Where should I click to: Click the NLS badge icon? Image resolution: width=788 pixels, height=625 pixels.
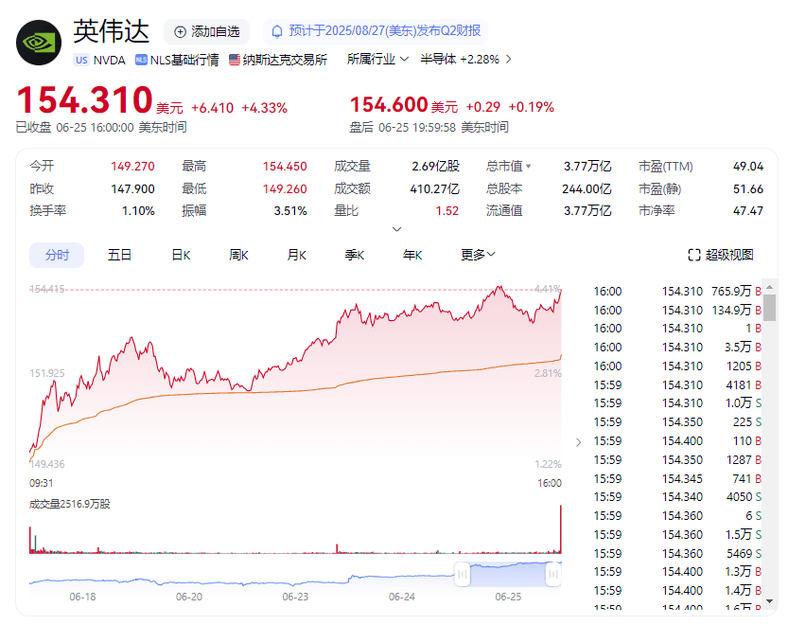coord(141,60)
